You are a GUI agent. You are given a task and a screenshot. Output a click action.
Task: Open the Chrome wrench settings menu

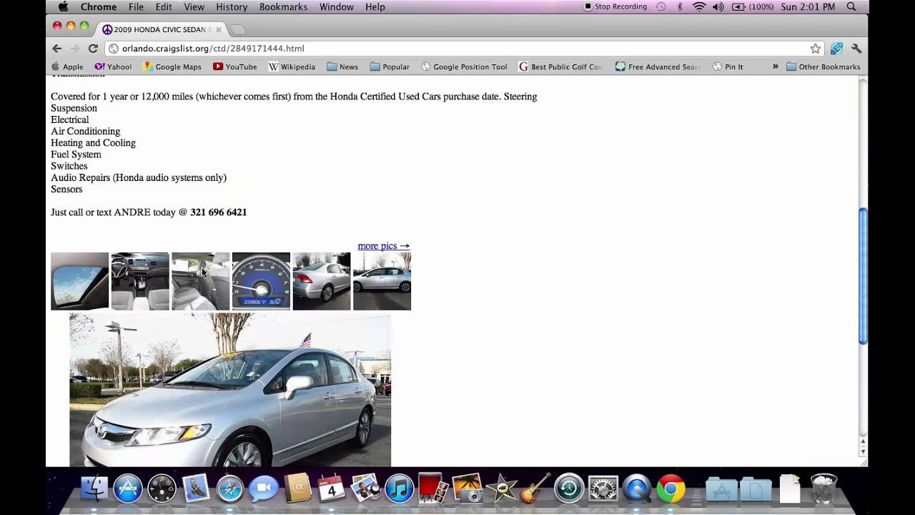click(856, 49)
